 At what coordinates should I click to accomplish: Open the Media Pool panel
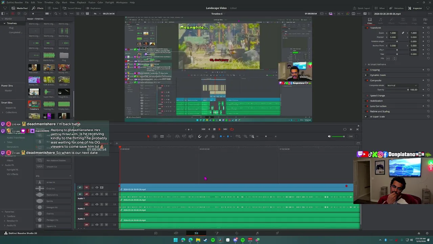pyautogui.click(x=20, y=8)
